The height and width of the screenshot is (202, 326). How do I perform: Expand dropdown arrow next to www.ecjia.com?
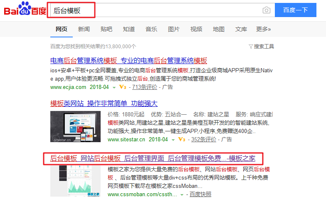point(114,87)
